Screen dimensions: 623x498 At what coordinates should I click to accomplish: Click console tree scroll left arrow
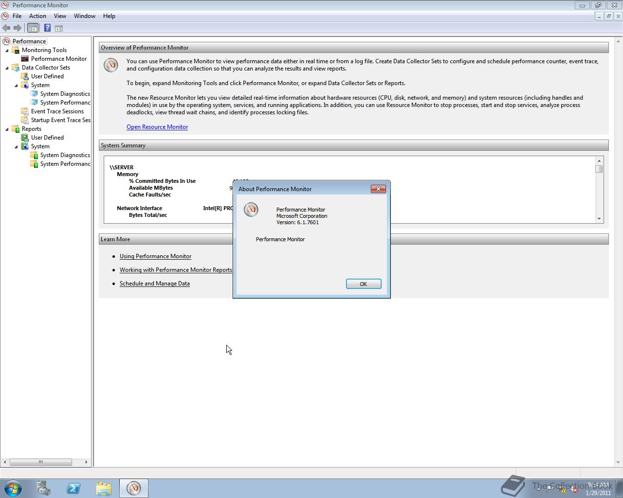[x=5, y=462]
